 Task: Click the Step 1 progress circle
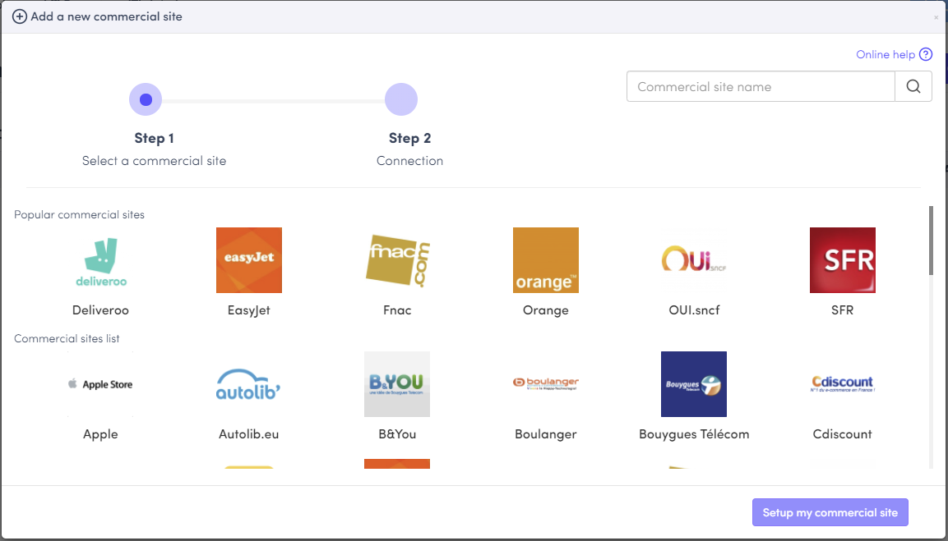coord(146,99)
